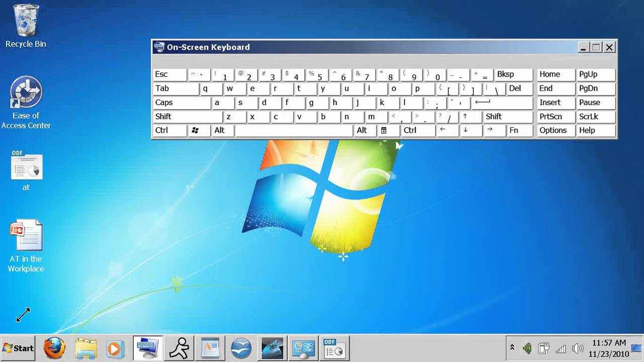Open the Windows Explorer folder taskbar icon
644x362 pixels.
(86, 348)
